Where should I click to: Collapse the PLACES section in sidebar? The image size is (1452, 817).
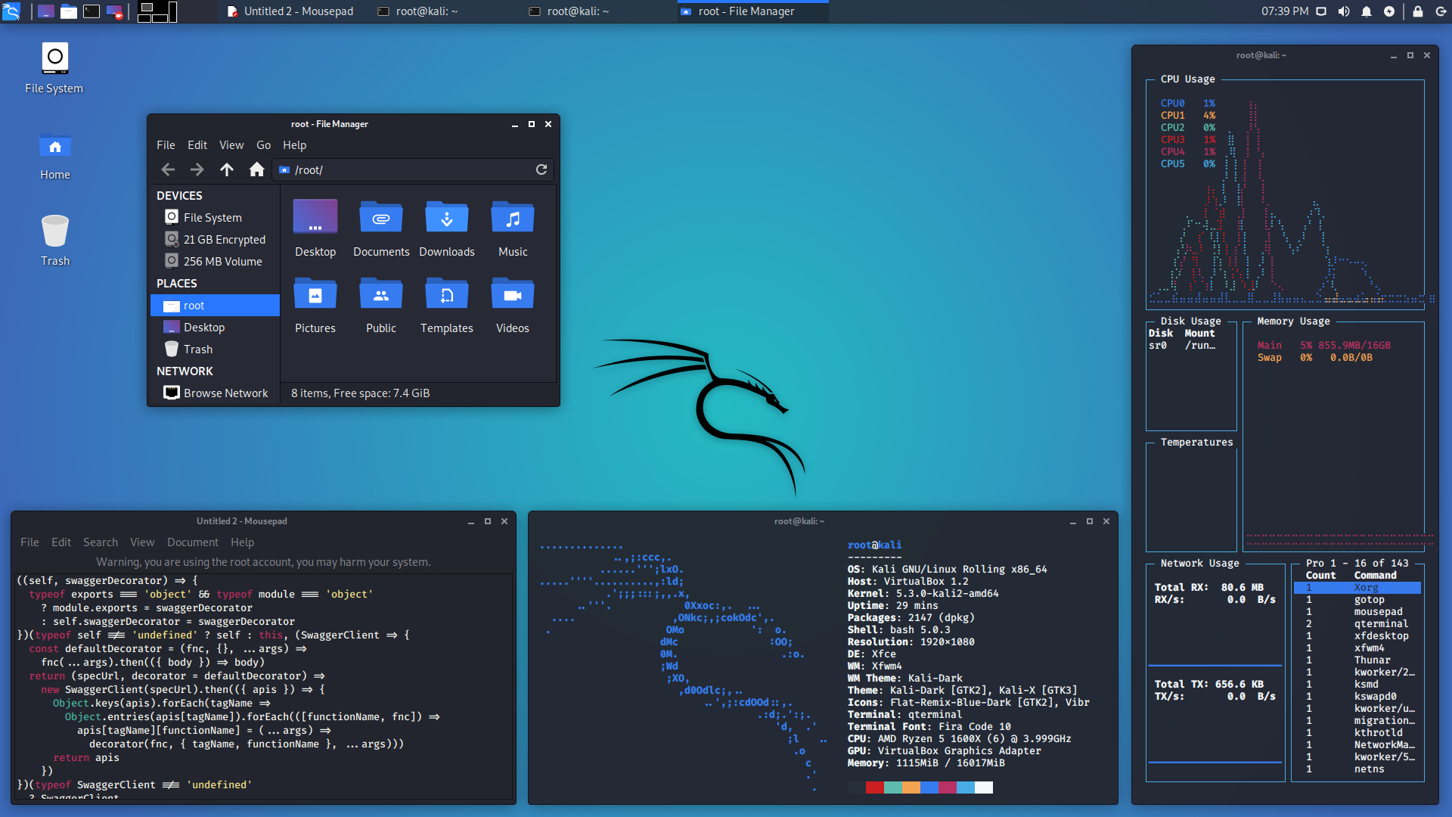click(176, 283)
